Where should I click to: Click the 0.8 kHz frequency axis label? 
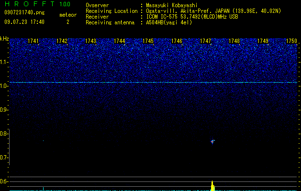click(x=4, y=134)
